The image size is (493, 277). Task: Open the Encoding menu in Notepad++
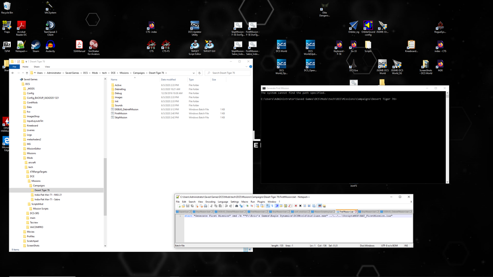pyautogui.click(x=210, y=202)
